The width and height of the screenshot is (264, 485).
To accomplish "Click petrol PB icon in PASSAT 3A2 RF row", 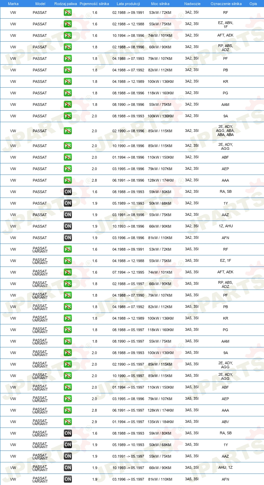I will point(68,13).
